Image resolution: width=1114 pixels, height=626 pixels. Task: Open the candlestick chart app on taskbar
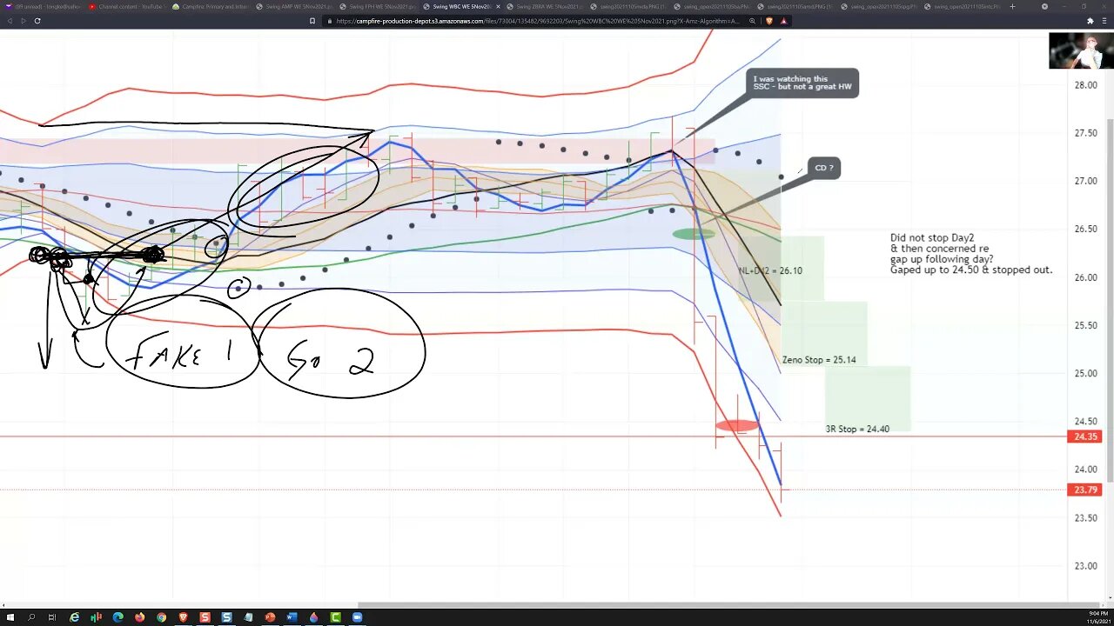tap(97, 617)
